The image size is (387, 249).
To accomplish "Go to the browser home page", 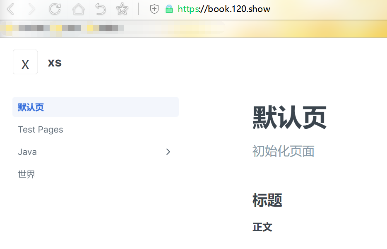I will [x=78, y=9].
